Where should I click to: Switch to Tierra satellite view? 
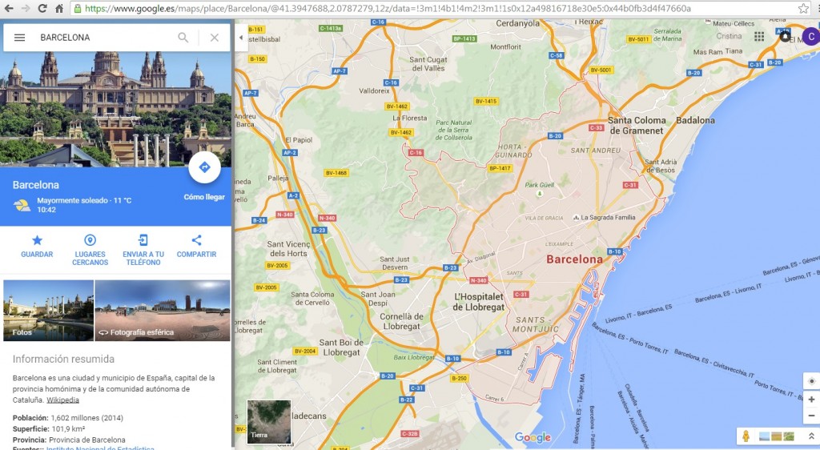(x=269, y=422)
